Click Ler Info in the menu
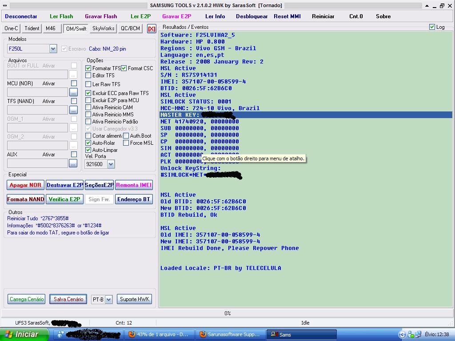Screen dimensions: 455x341 pyautogui.click(x=215, y=16)
